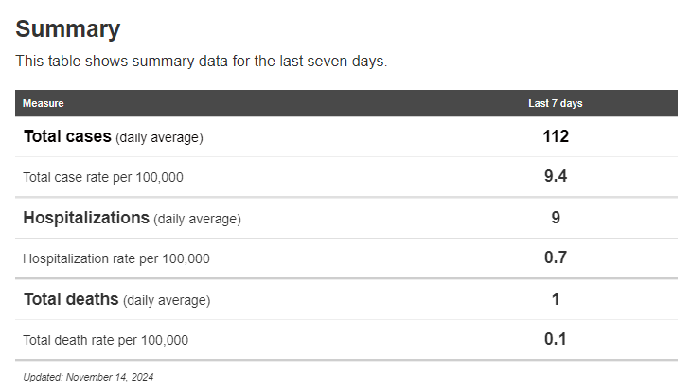The height and width of the screenshot is (391, 691).
Task: Select the Measure column header
Action: 44,103
